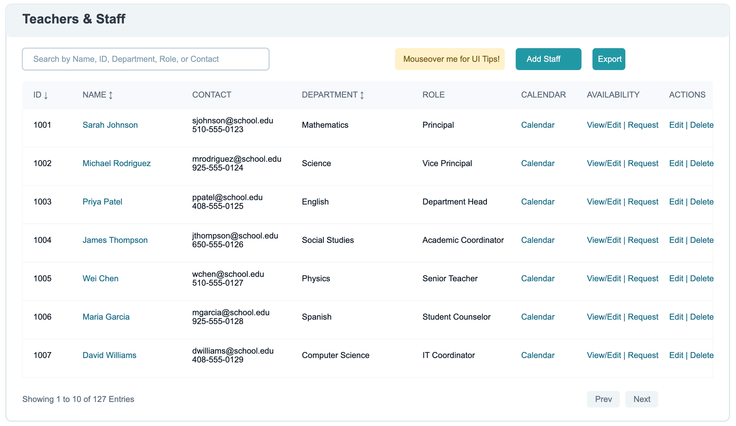Click the Mouseover me for UI Tips badge
The height and width of the screenshot is (426, 736).
point(450,59)
